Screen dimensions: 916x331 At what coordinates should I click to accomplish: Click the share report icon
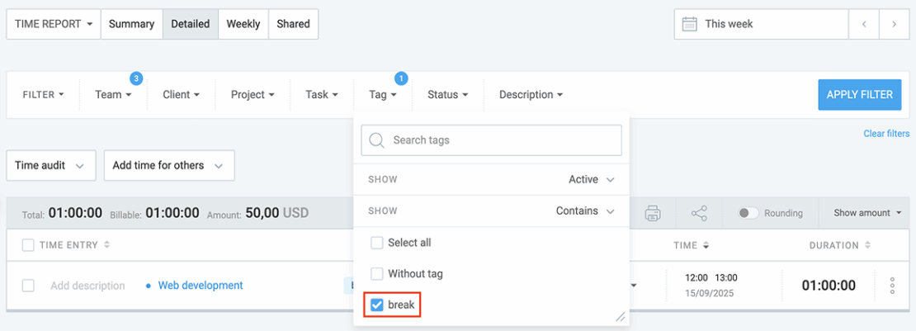click(699, 213)
